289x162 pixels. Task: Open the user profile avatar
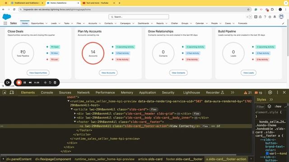(x=281, y=17)
